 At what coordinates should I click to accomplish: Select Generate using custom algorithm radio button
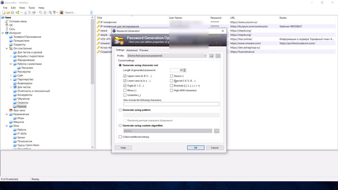(x=120, y=125)
